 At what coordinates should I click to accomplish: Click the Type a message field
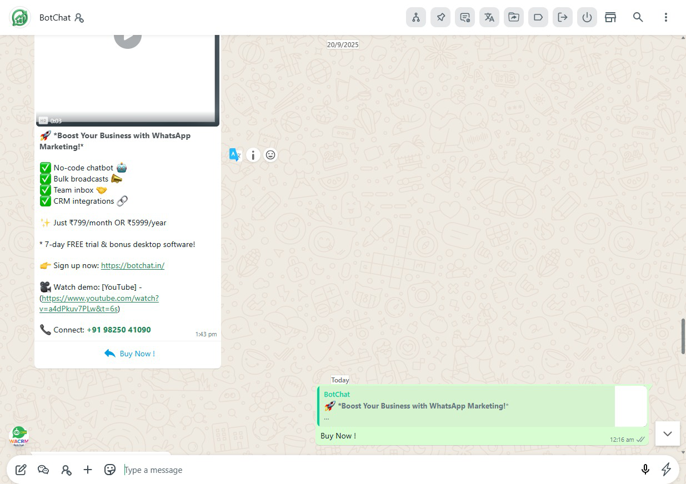click(x=222, y=470)
